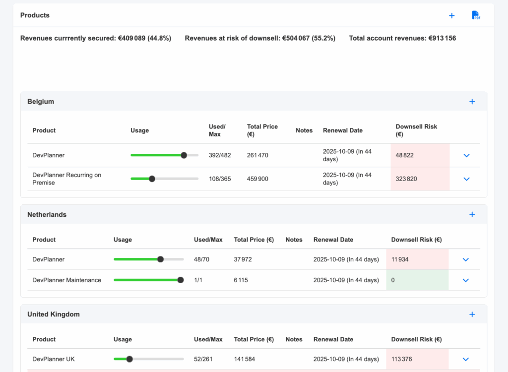The height and width of the screenshot is (372, 508).
Task: Click downsell risk value 48 822
Action: pos(405,155)
